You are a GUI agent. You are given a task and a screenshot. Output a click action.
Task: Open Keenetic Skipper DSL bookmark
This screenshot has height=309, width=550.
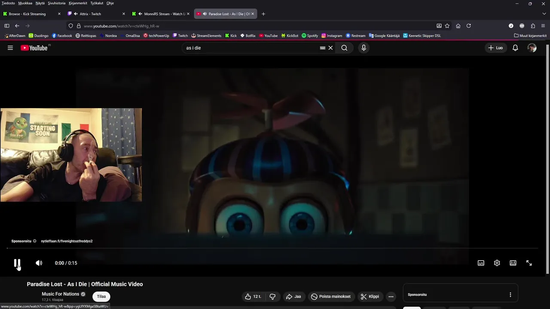pos(422,36)
